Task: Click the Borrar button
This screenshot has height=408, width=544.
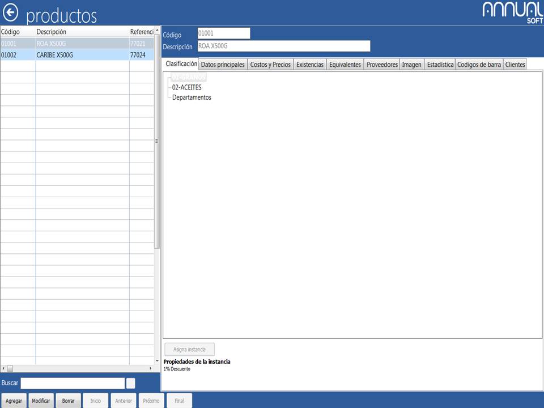Action: (x=68, y=401)
